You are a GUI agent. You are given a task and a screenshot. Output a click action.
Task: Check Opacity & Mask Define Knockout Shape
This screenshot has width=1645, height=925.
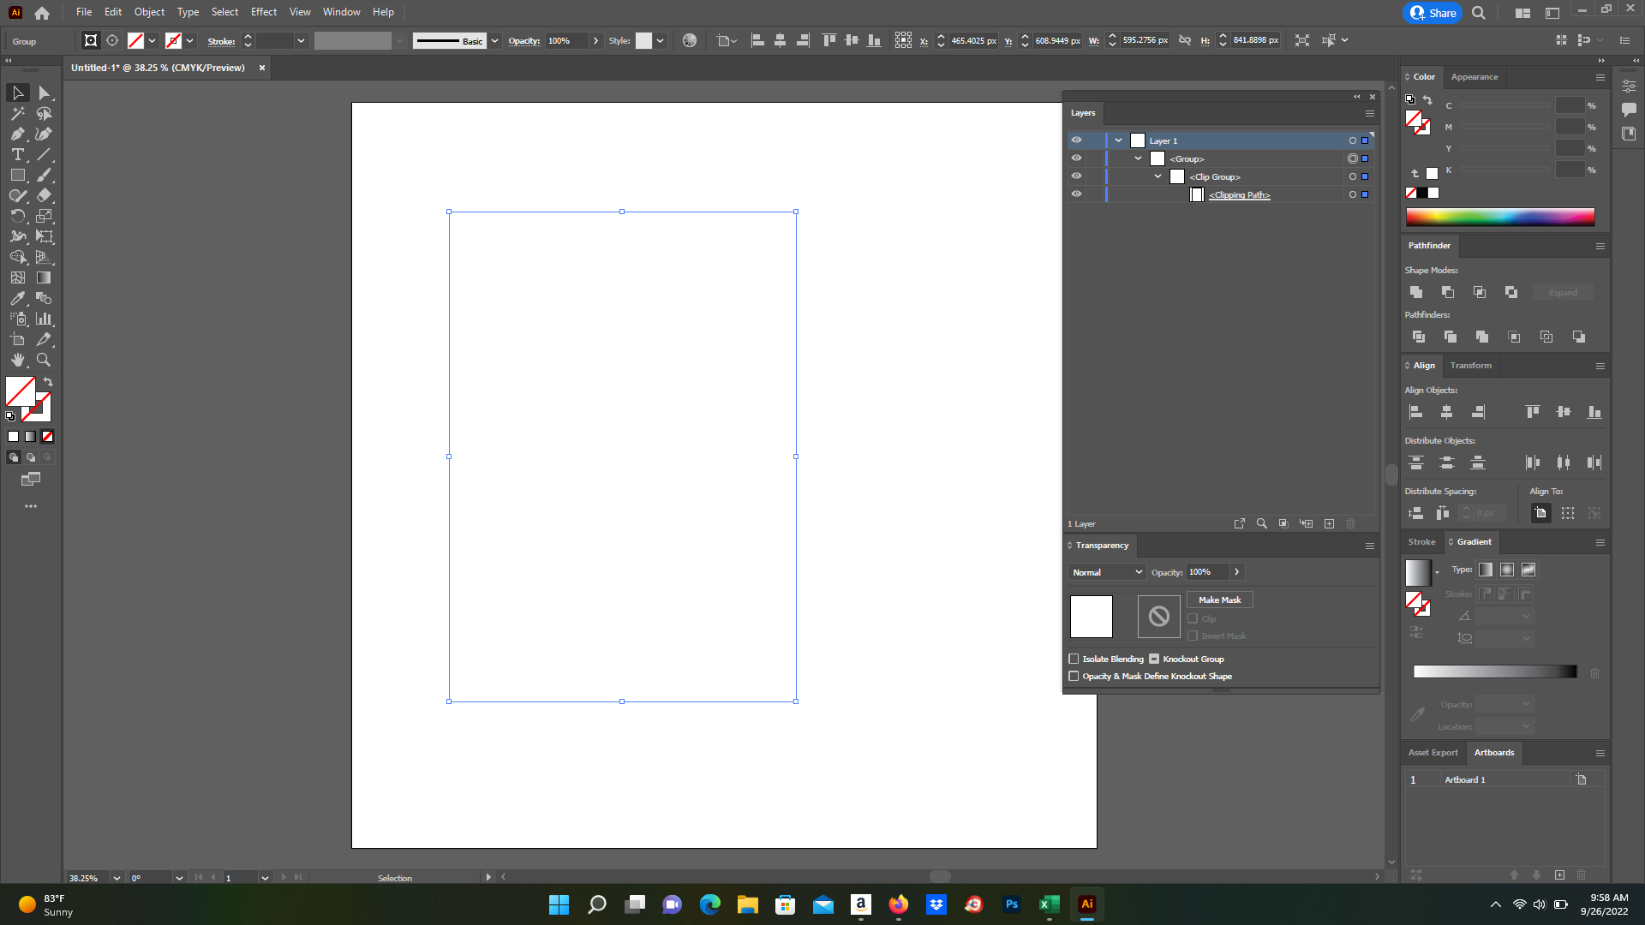coord(1074,676)
